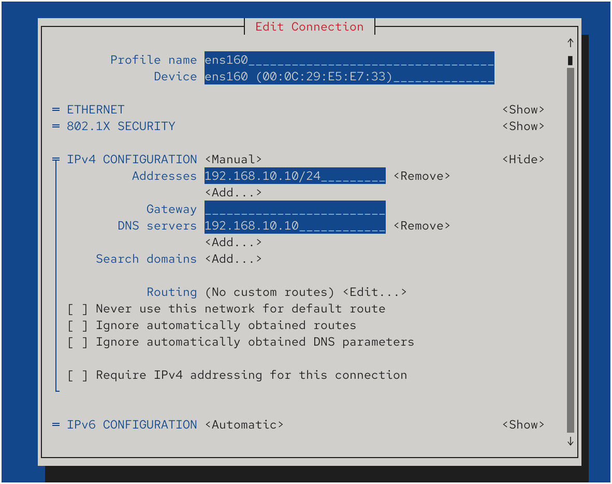Expand the 802.1X SECURITY section
Image resolution: width=612 pixels, height=484 pixels.
523,126
